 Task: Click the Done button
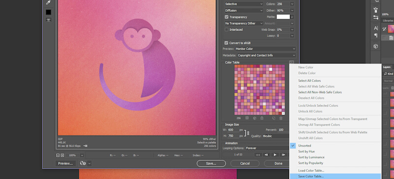(278, 163)
